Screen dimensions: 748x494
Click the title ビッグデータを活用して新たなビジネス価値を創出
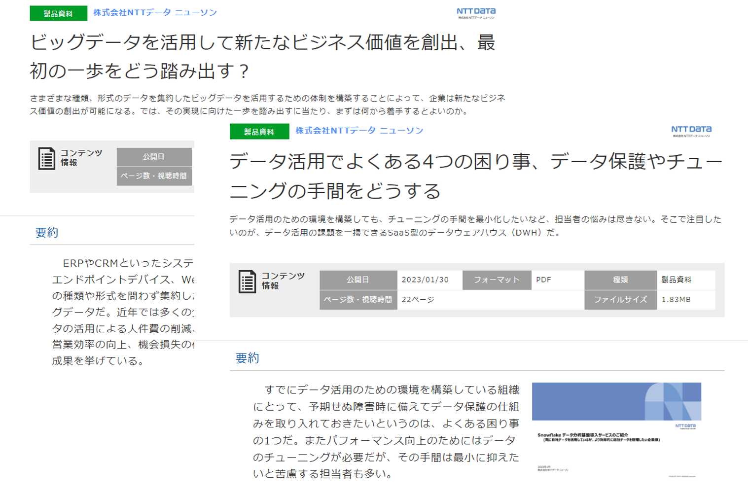click(x=262, y=56)
